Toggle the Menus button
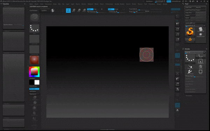This screenshot has width=210, height=131. (x=169, y=1)
